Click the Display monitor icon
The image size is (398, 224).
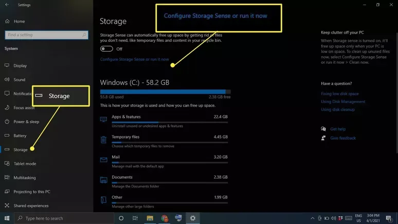[x=7, y=65]
